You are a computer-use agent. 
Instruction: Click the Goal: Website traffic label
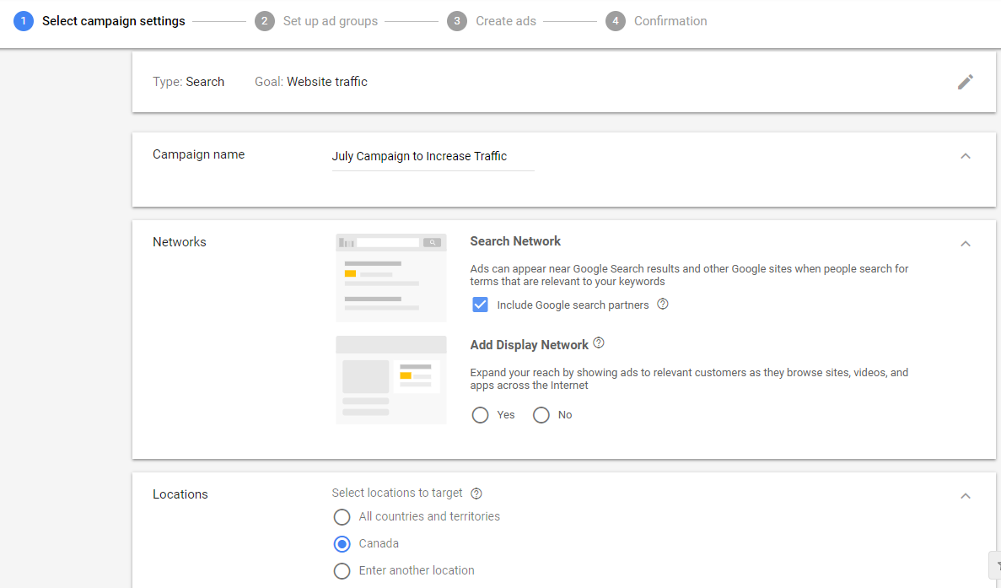click(311, 82)
